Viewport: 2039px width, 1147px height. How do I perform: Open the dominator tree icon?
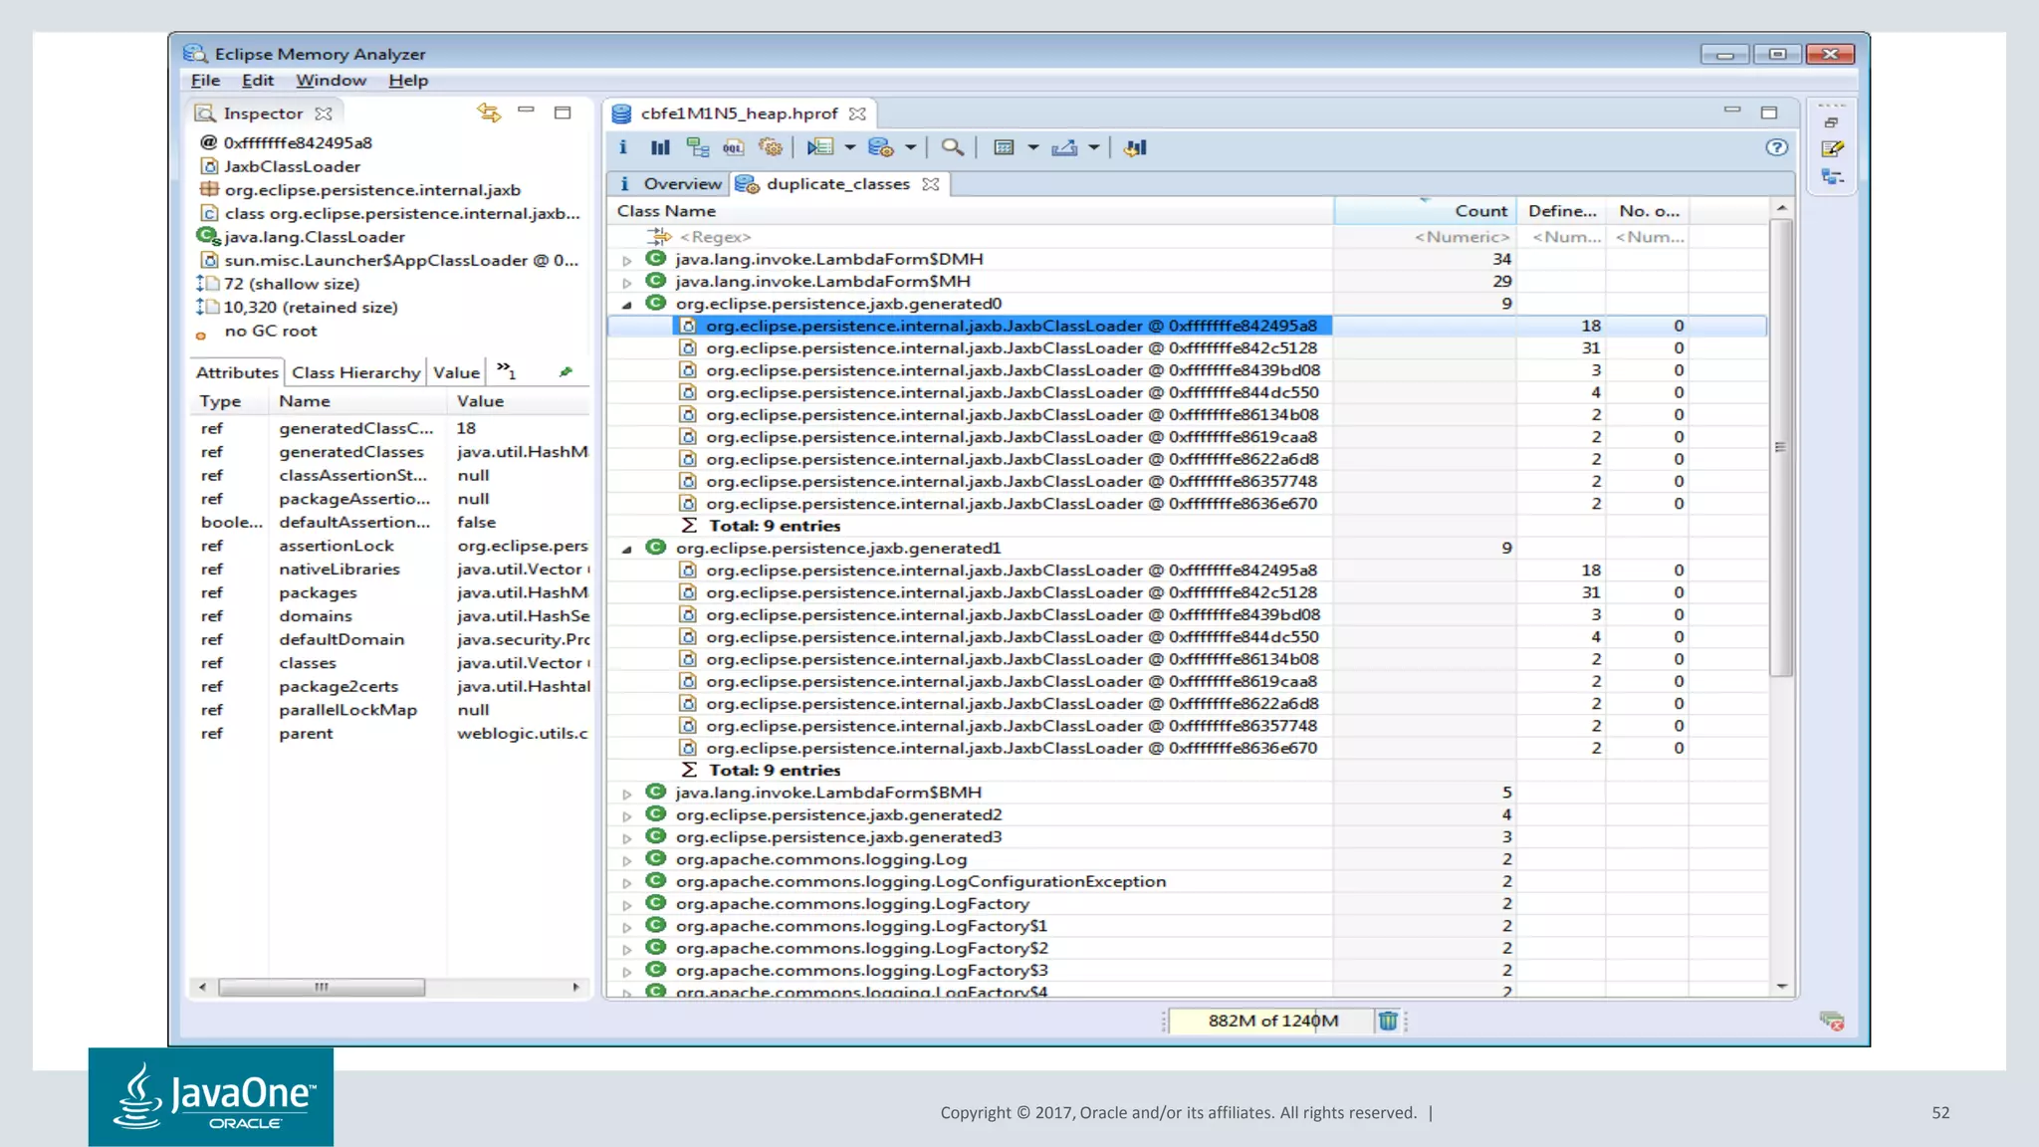[x=698, y=147]
